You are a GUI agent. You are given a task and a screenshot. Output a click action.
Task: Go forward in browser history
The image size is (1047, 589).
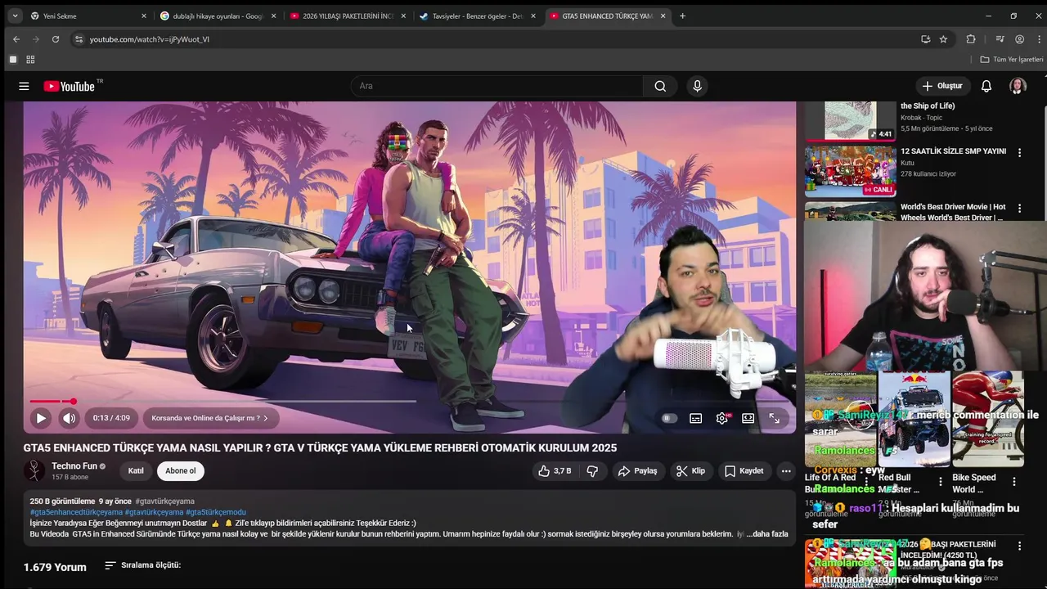36,39
